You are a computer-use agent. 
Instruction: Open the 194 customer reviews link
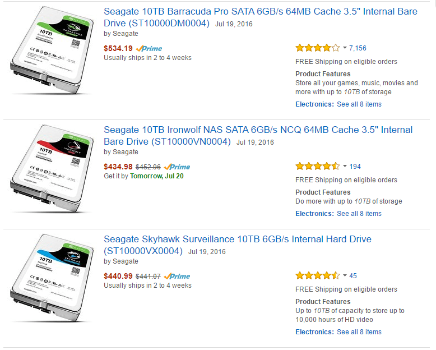click(x=355, y=167)
